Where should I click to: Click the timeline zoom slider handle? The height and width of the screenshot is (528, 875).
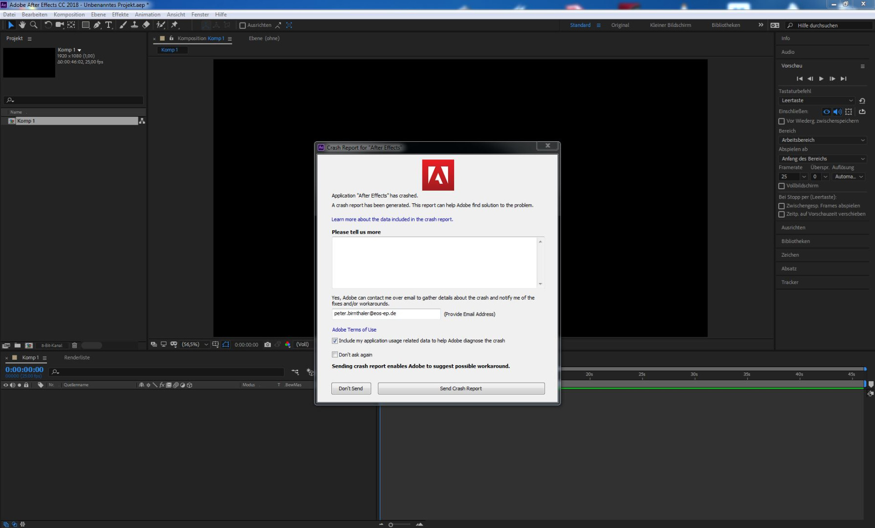click(x=391, y=525)
